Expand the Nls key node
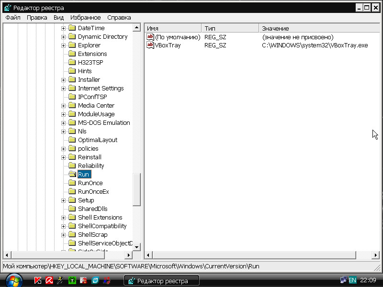Screen dimensions: 383x287 [63, 132]
